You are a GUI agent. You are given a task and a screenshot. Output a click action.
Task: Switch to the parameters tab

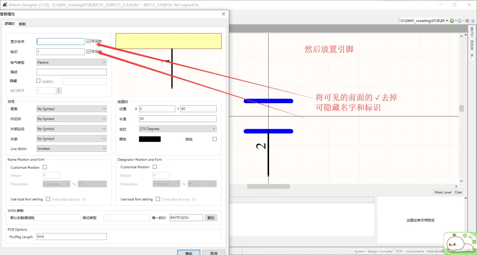23,24
